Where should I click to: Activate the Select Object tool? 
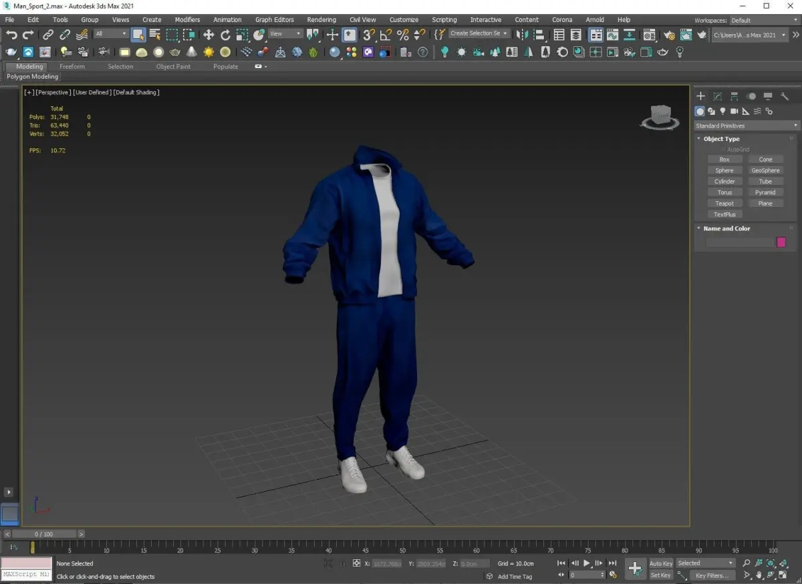click(138, 35)
